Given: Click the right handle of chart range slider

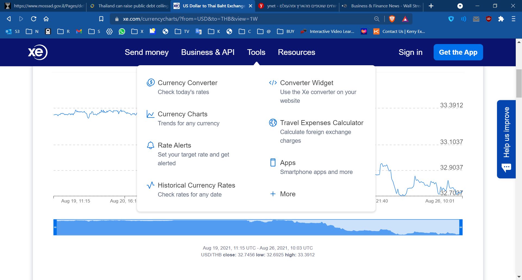Looking at the screenshot, I should 461,227.
